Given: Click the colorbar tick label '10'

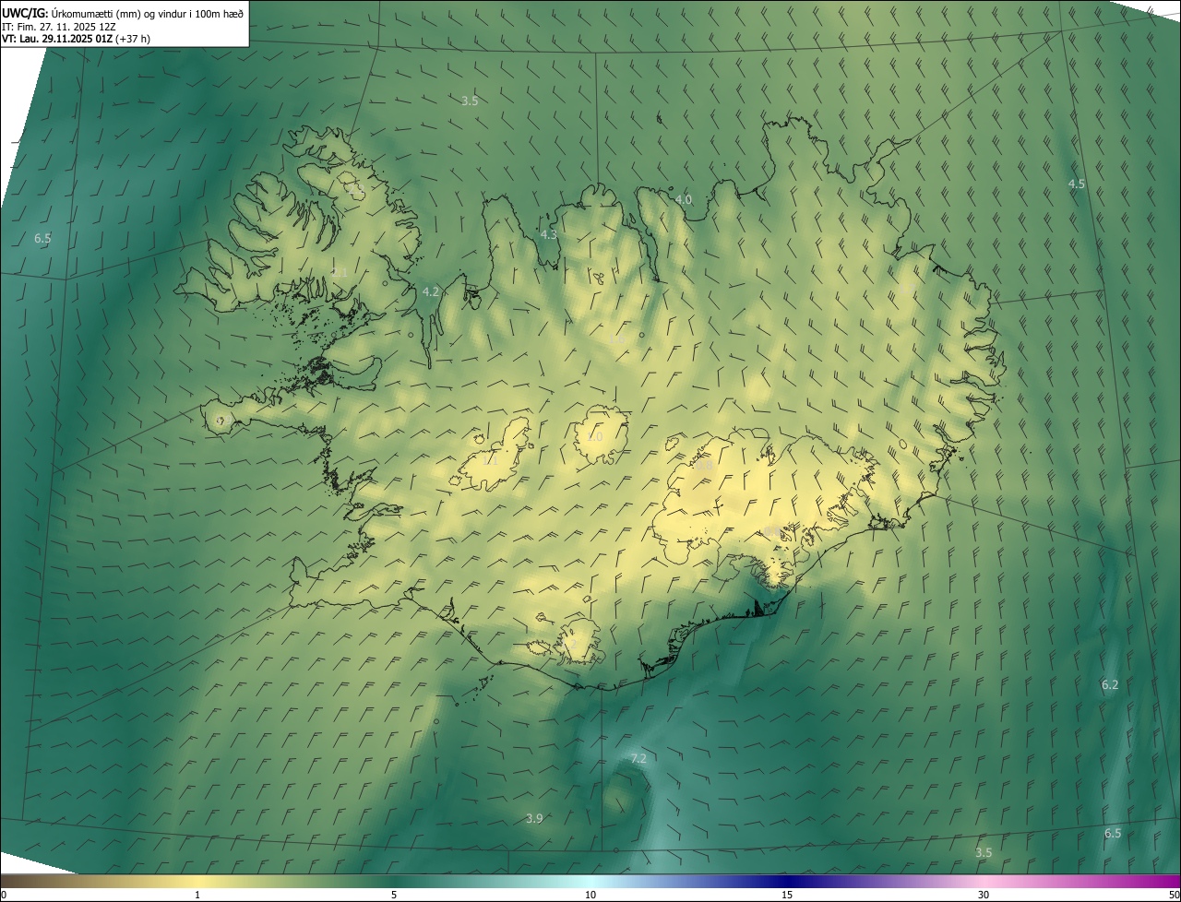Looking at the screenshot, I should tap(590, 895).
